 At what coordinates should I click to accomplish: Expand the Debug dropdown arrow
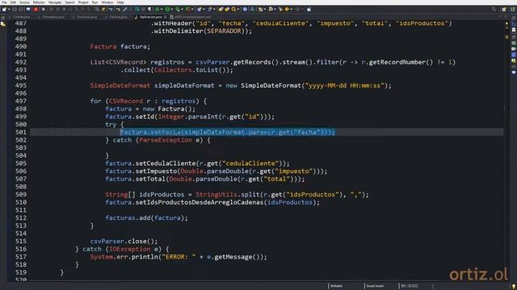pos(162,9)
